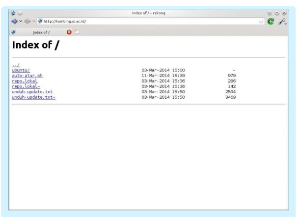This screenshot has width=297, height=217.
Task: Click the file size 286
Action: pyautogui.click(x=232, y=81)
